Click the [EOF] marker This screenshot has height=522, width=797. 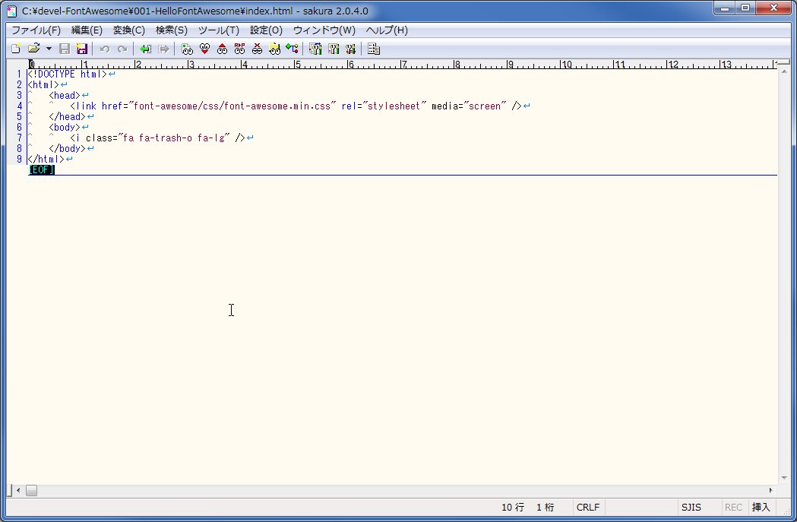pyautogui.click(x=42, y=169)
